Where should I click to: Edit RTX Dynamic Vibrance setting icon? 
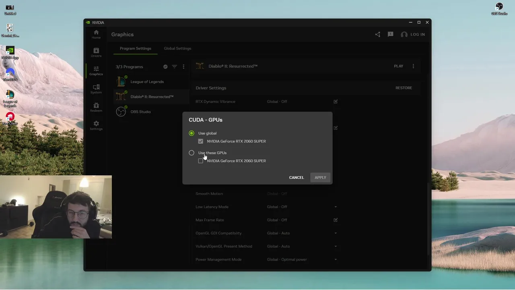336,101
